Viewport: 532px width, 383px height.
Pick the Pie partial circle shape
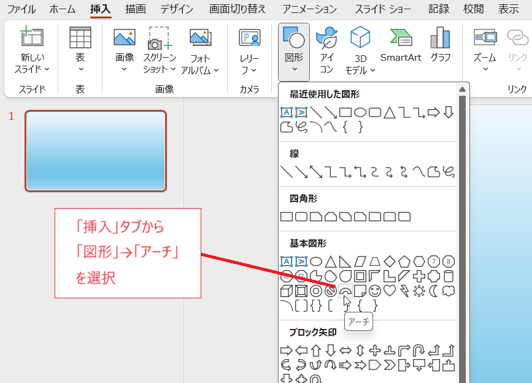coord(316,276)
